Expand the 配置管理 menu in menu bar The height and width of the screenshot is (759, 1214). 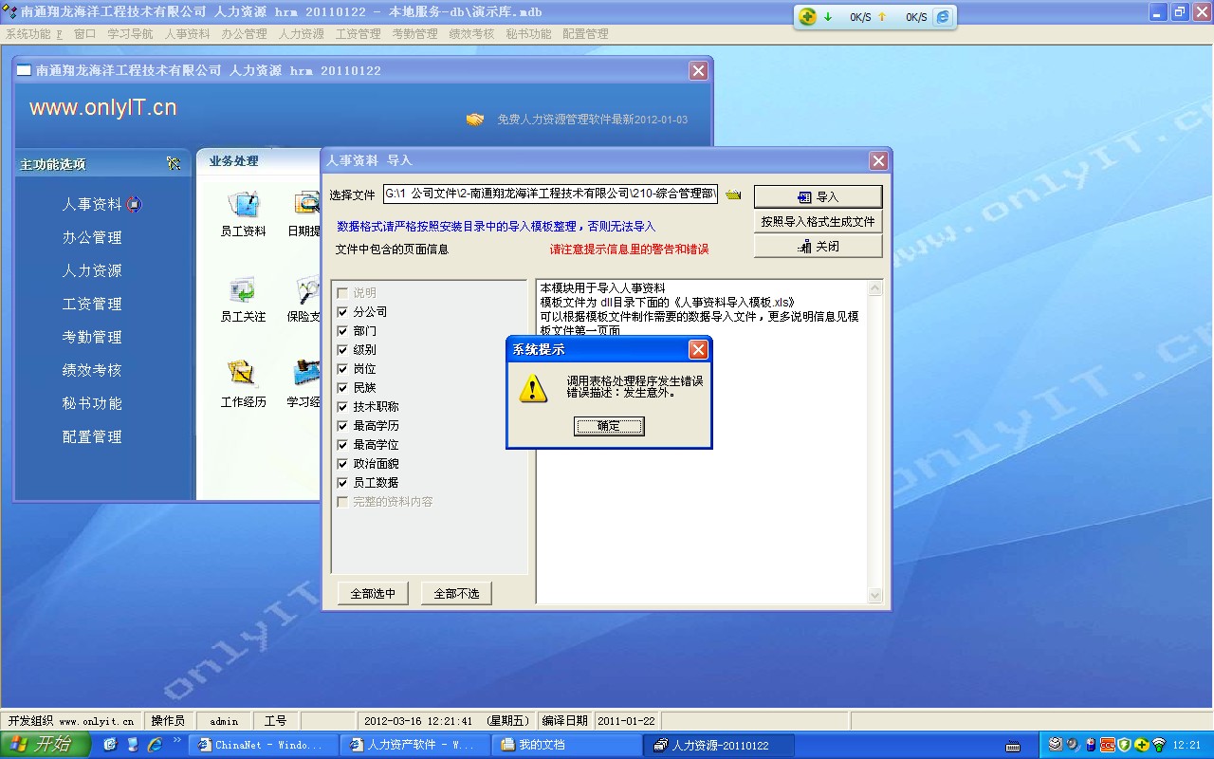click(x=585, y=33)
